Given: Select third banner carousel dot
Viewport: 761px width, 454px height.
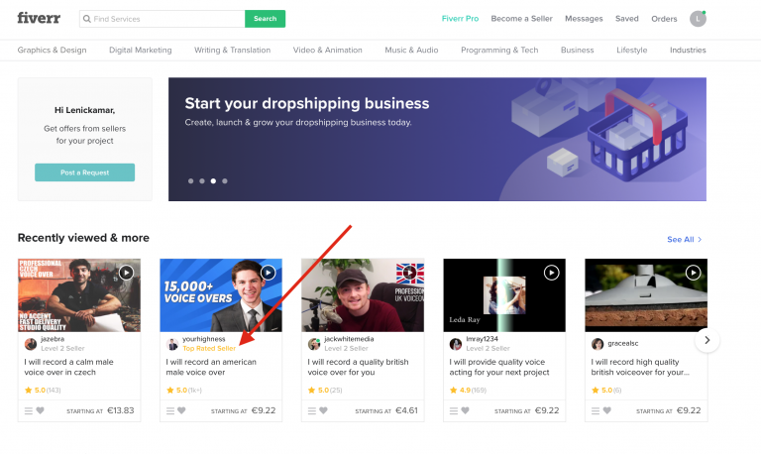Looking at the screenshot, I should (213, 181).
